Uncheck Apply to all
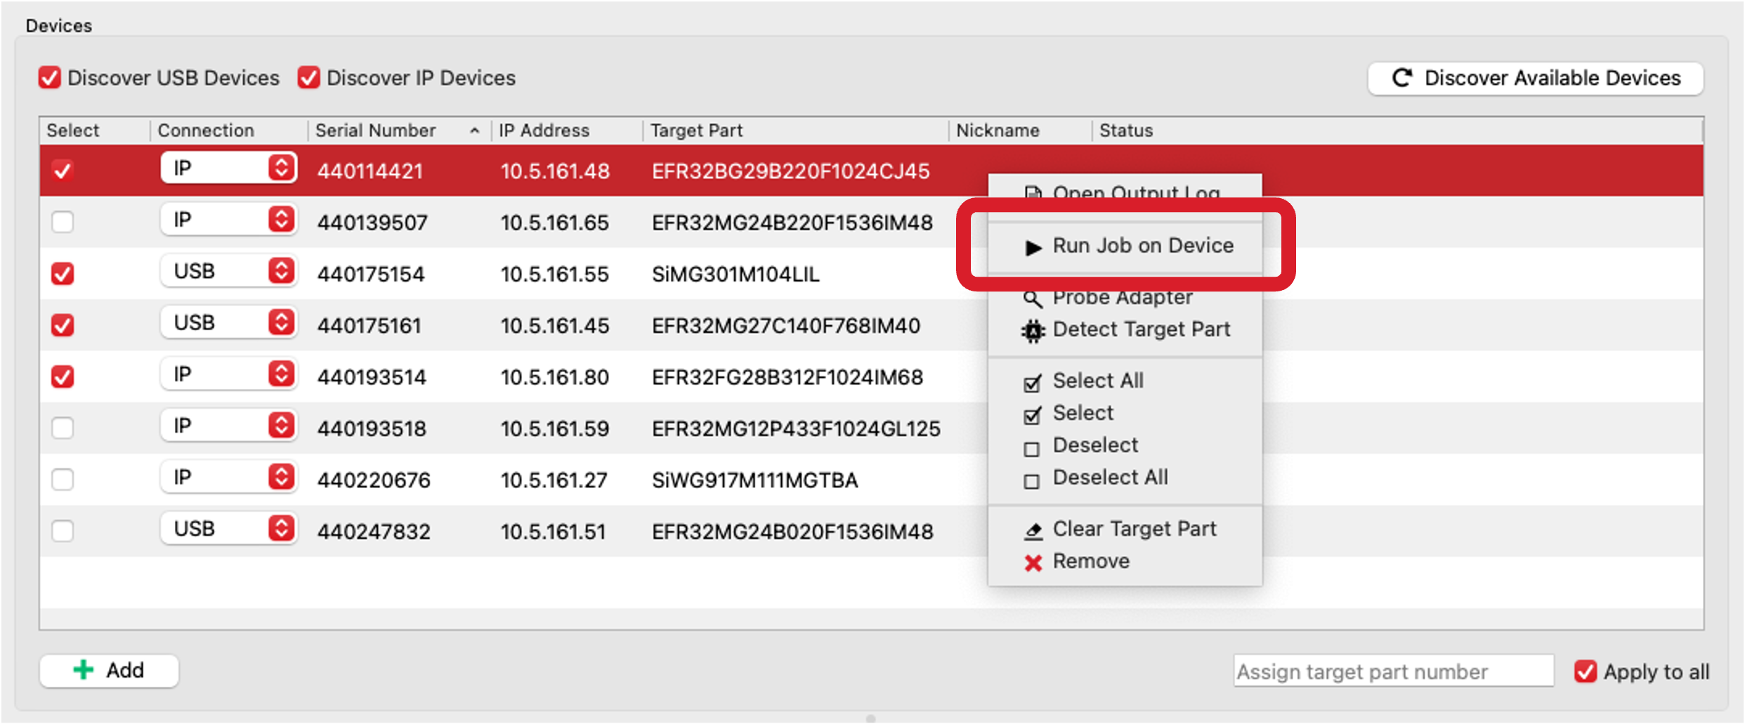 click(x=1586, y=671)
